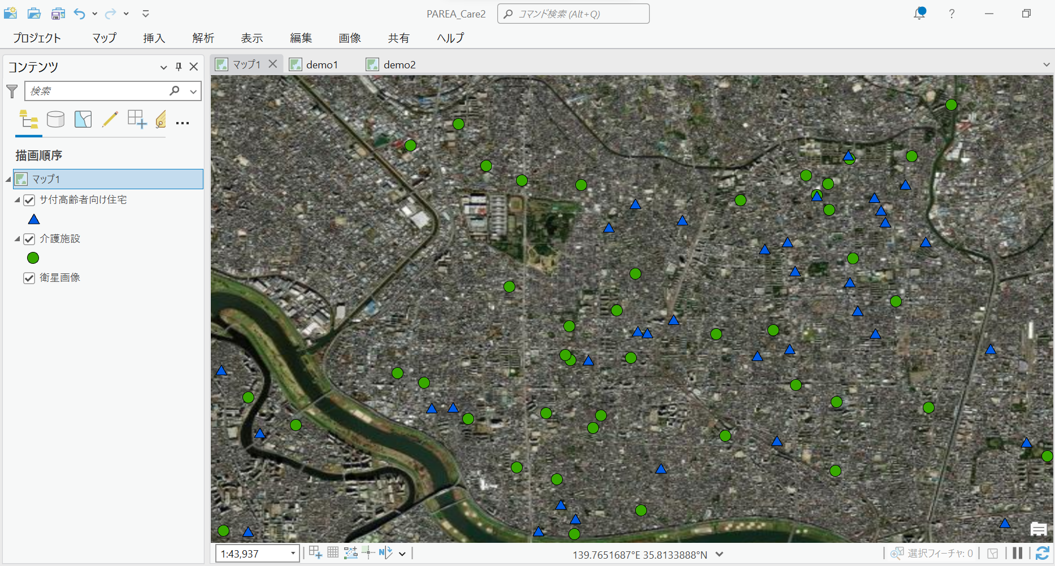Click constraints icon in status bar
The height and width of the screenshot is (566, 1055).
[350, 552]
